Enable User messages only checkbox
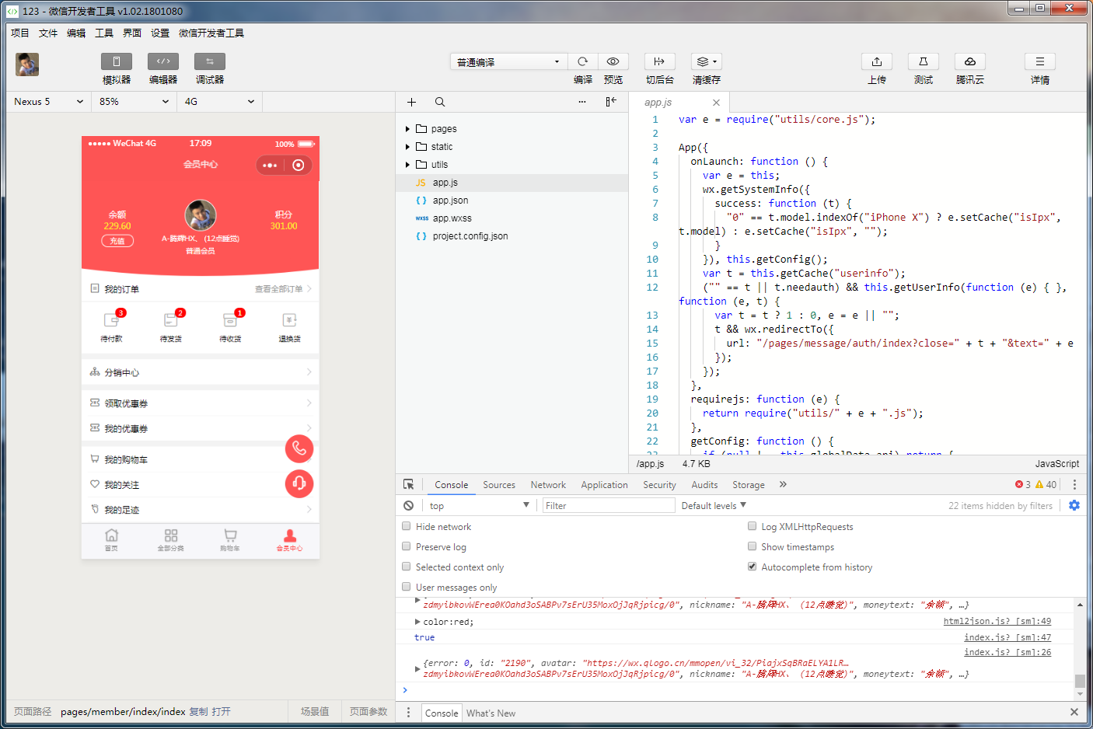The image size is (1093, 729). click(407, 587)
